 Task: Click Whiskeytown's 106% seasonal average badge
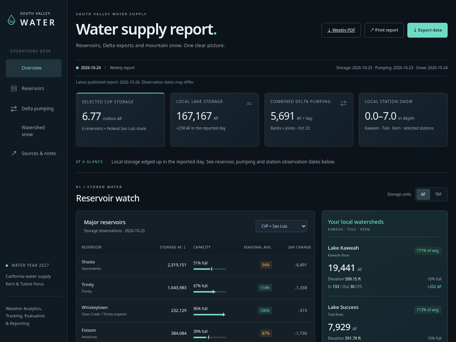(x=264, y=310)
